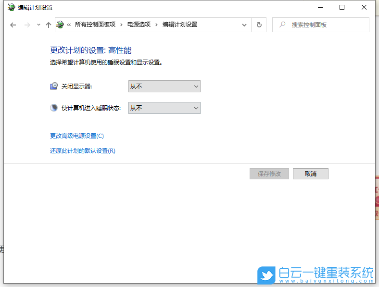Screen dimensions: 379x287
Task: Click 还原此计划的默认设置(R) link
Action: [x=83, y=151]
